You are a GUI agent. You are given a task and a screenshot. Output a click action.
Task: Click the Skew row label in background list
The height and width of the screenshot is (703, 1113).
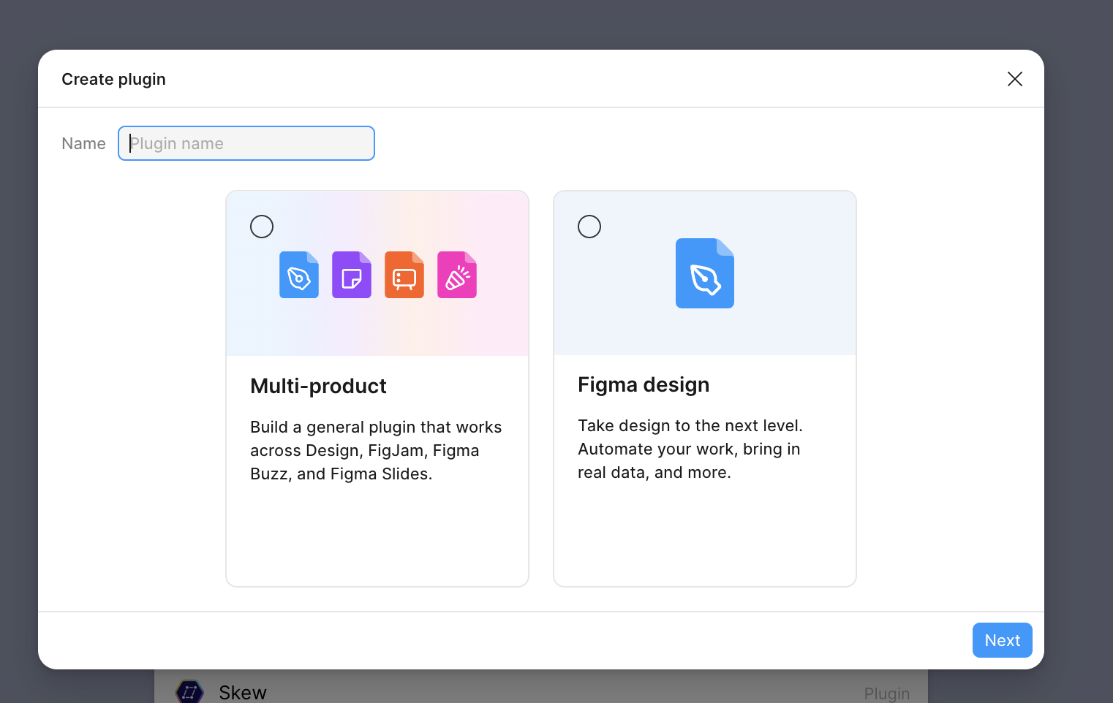tap(243, 693)
